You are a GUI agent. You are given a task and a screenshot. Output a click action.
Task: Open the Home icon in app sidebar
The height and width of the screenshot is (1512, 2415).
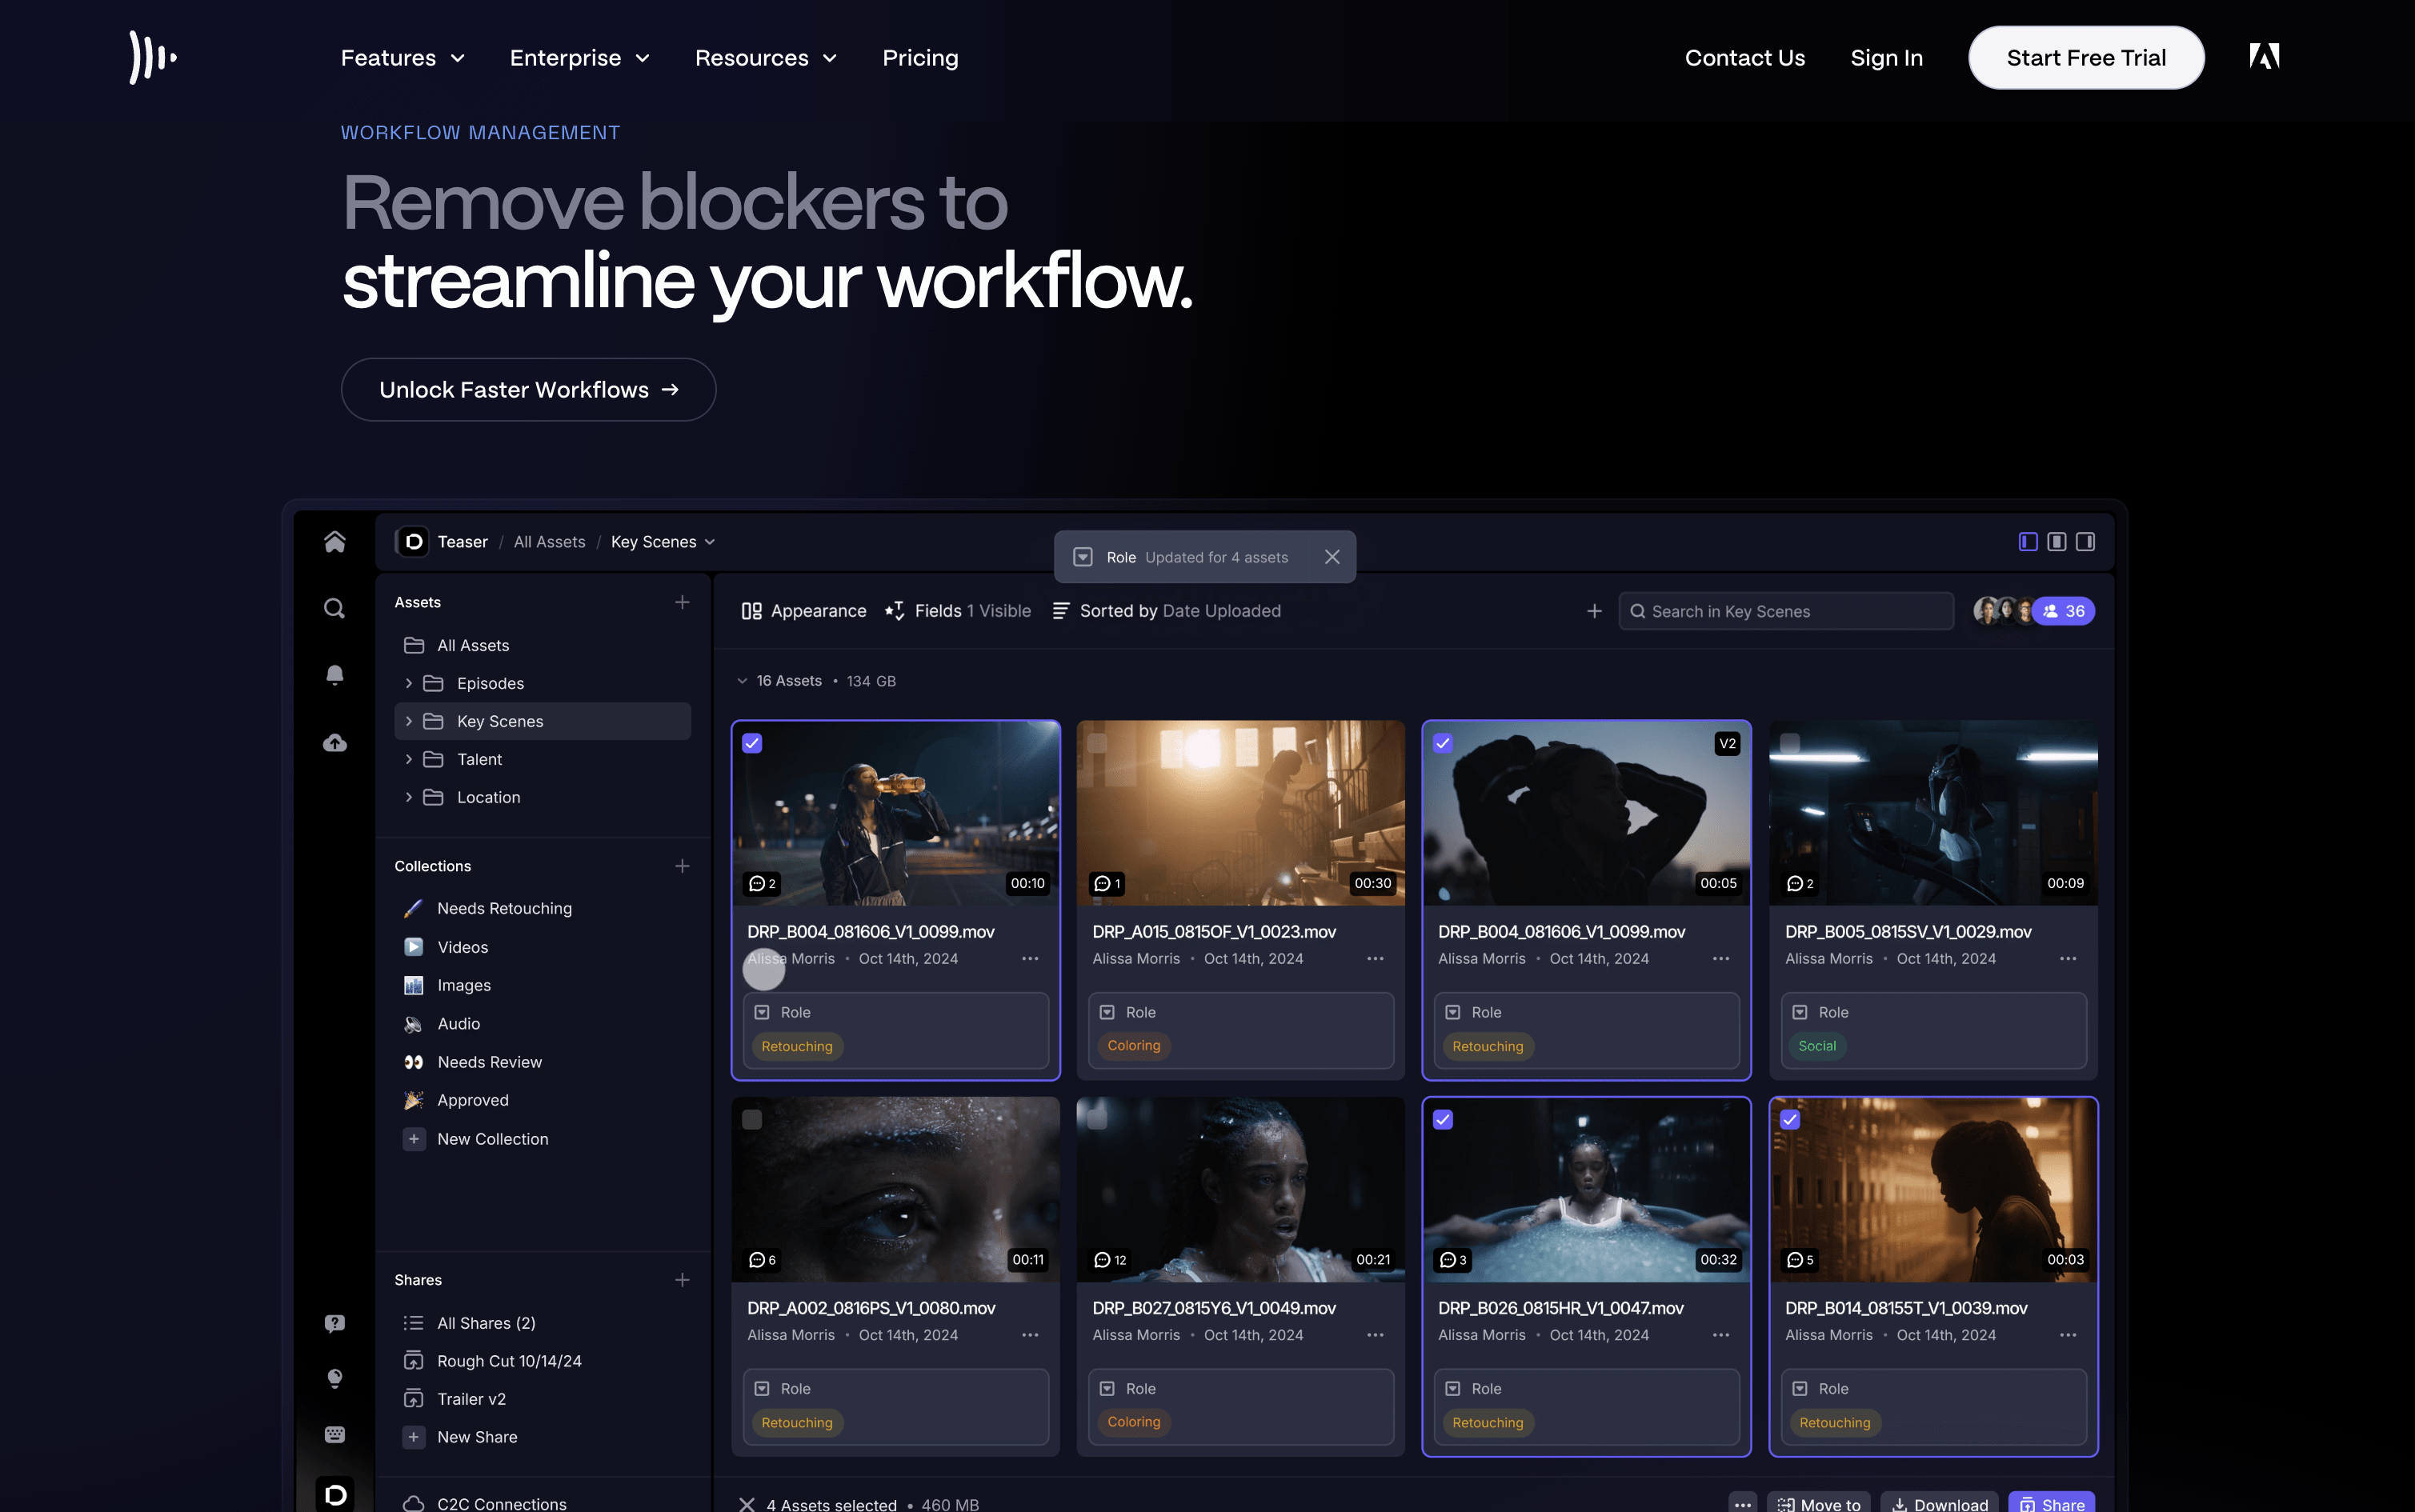point(335,541)
